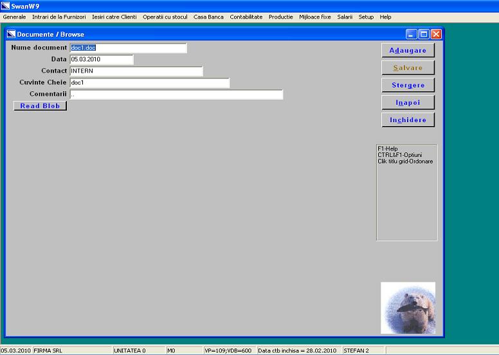Click the Inchidere button
This screenshot has height=355, width=499.
[408, 120]
